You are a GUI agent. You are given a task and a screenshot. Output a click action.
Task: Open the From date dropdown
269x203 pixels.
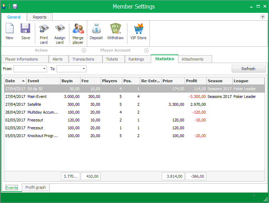tap(44, 69)
